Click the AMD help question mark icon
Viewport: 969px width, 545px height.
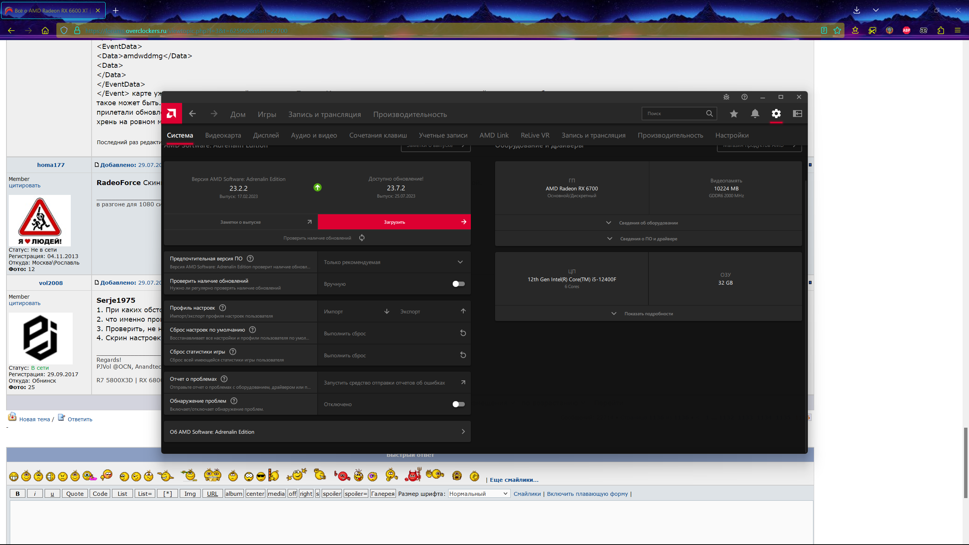[744, 97]
